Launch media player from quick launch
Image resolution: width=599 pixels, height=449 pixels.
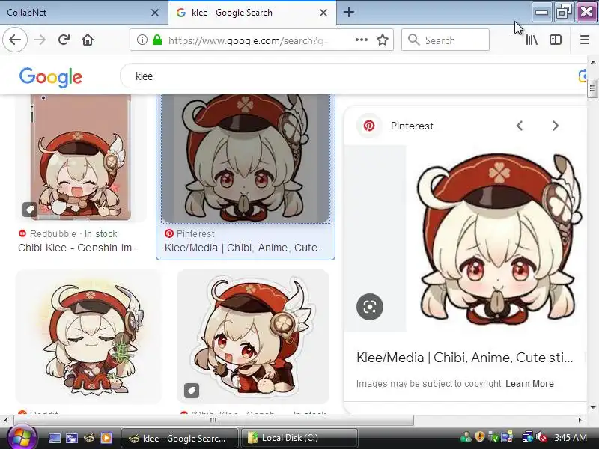coord(106,438)
